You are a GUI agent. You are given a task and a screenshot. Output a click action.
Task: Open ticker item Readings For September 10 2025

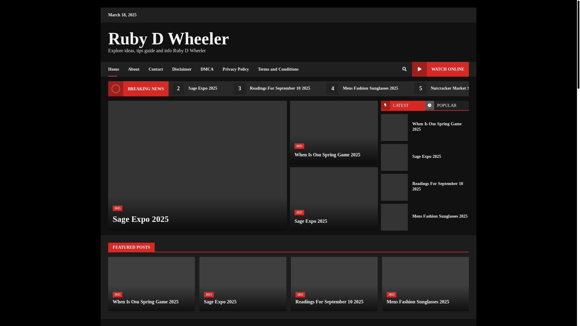point(280,88)
